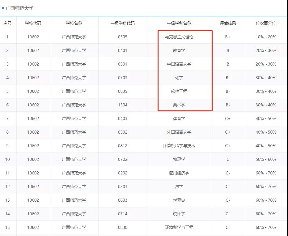Click the blue bullet beside 广西师范大学 title
Screen dimensions: 288x236
pos(3,8)
